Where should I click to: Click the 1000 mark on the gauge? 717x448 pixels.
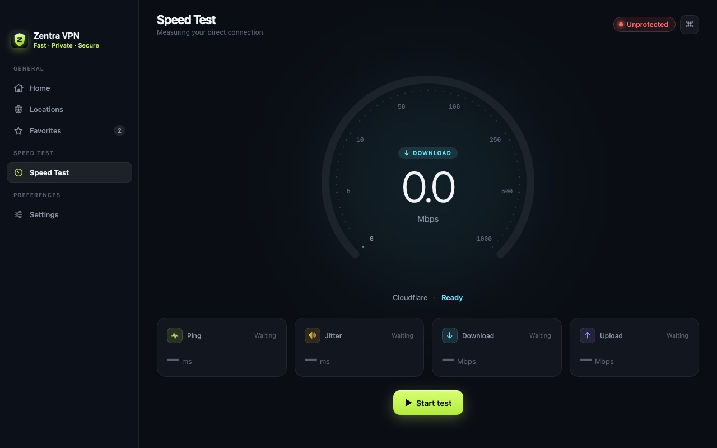tap(484, 239)
